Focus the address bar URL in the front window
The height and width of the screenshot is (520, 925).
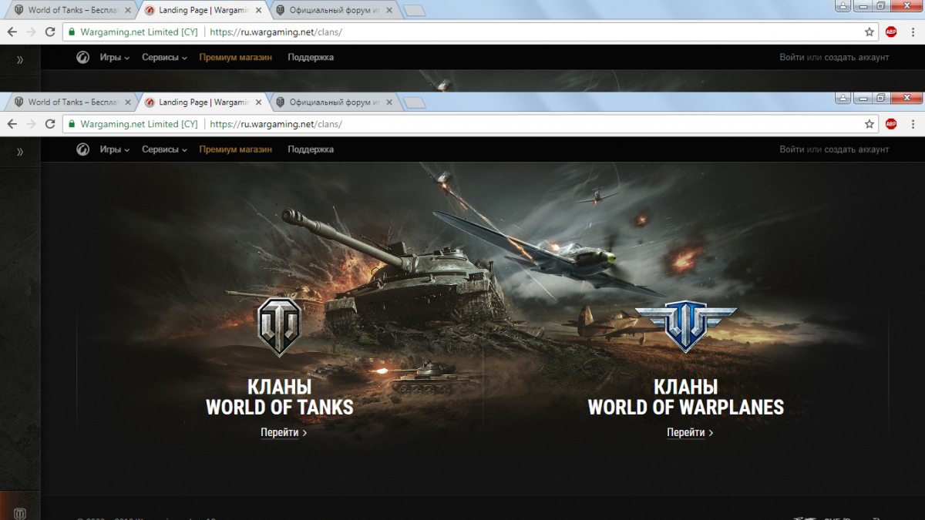[276, 124]
